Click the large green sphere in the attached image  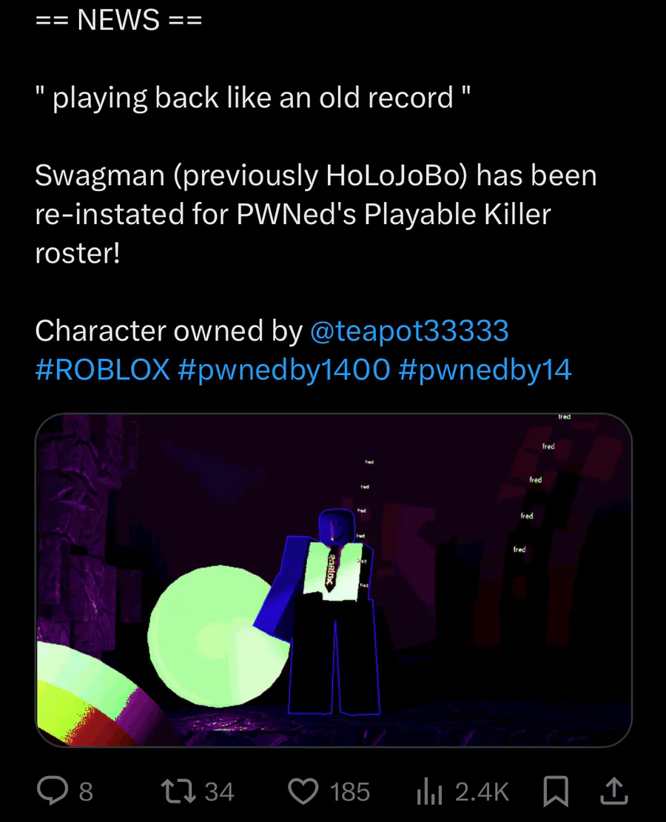click(x=218, y=636)
